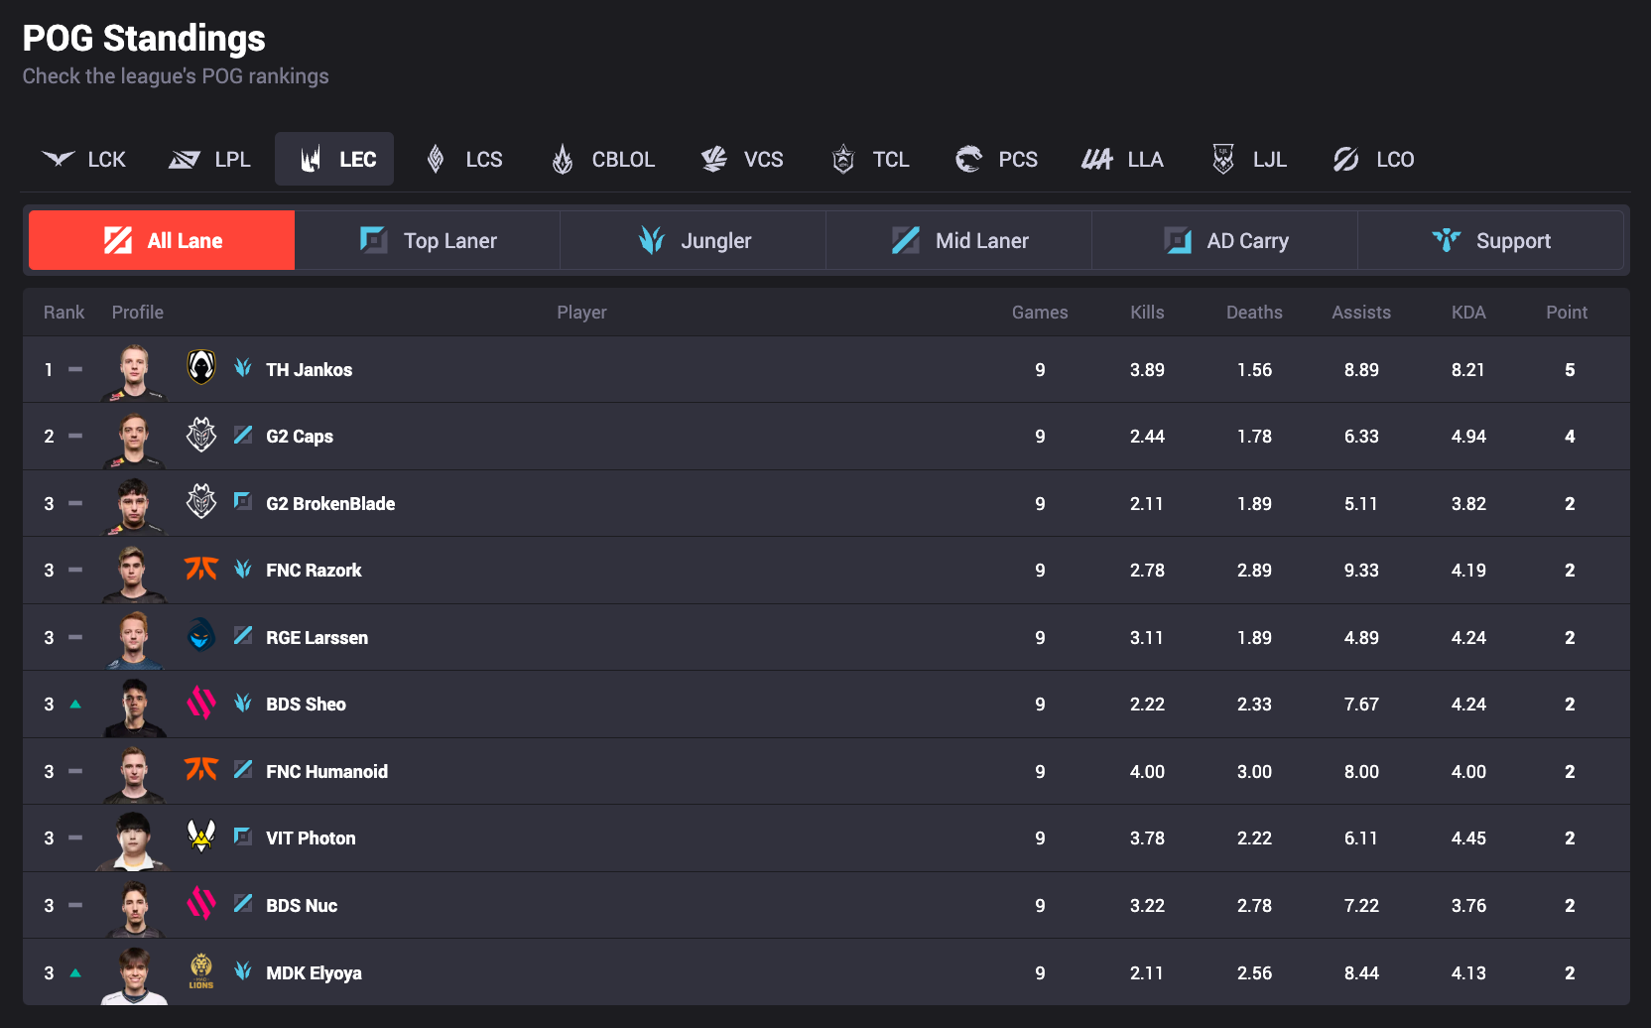Click the jungle role icon next to Elyoya

[243, 970]
